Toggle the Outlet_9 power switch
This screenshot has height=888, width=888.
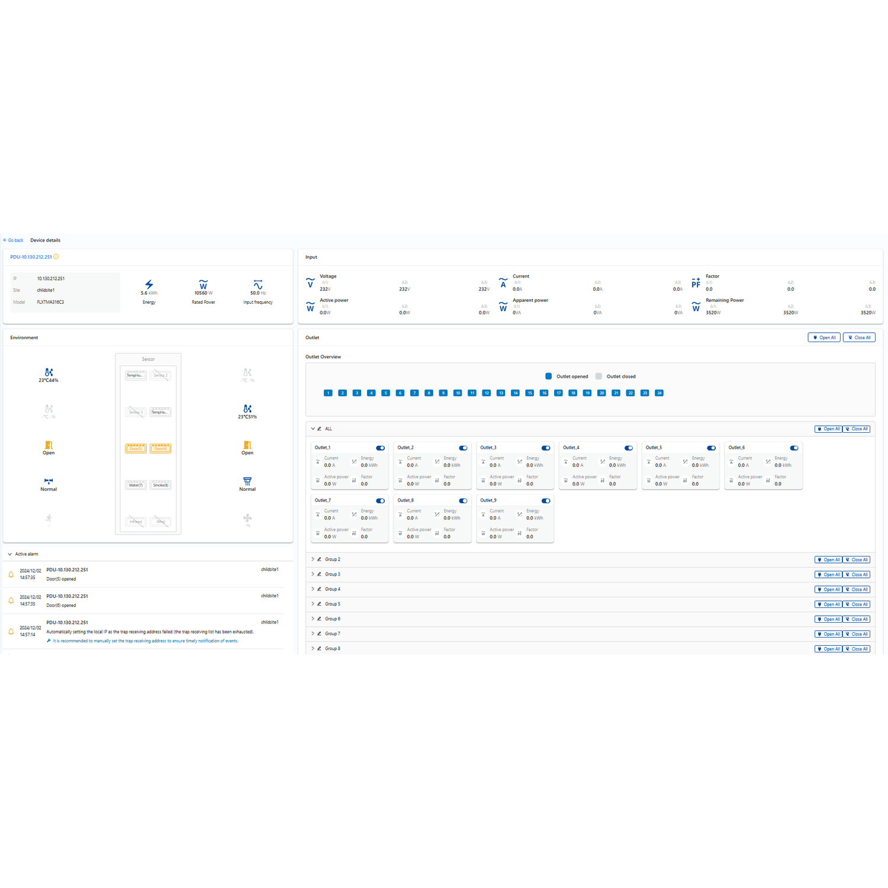[546, 501]
